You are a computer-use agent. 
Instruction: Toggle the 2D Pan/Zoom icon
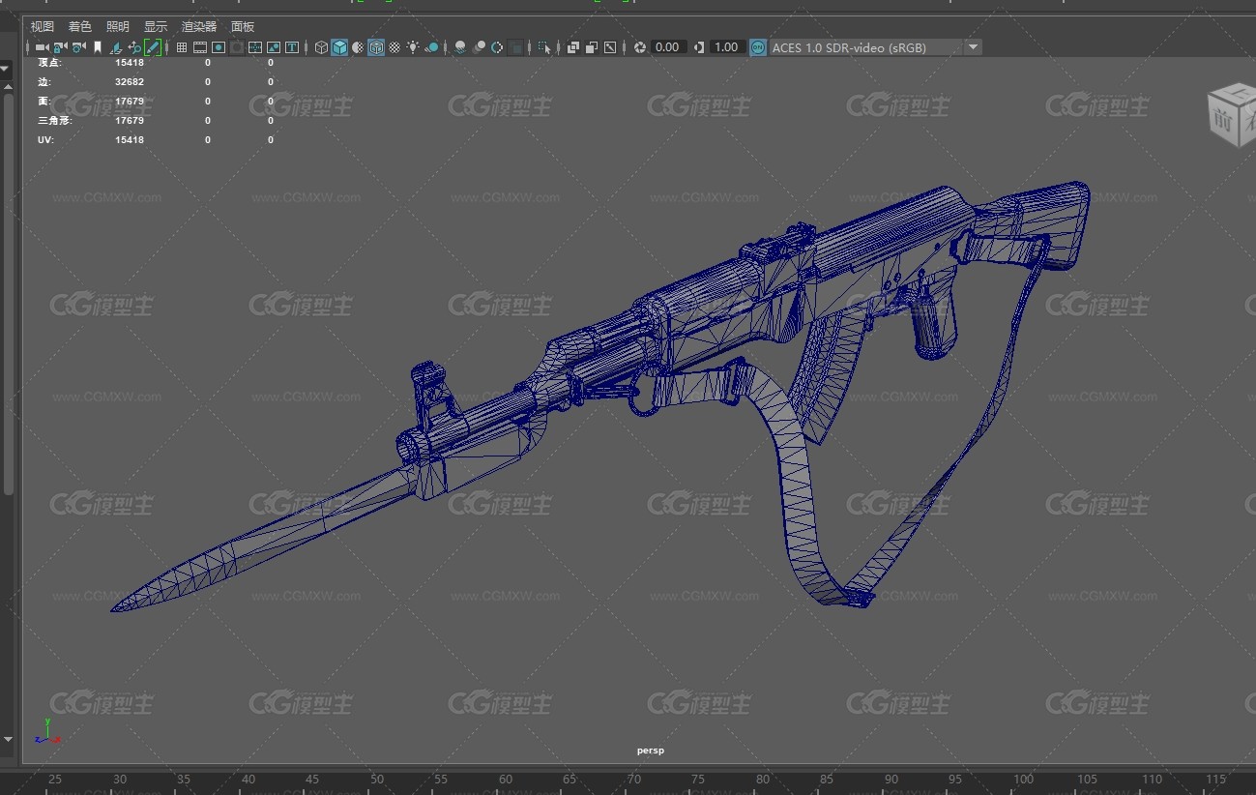coord(134,46)
